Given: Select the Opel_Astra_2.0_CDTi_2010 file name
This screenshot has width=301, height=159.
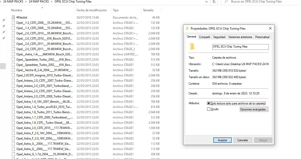Looking at the screenshot, I should (44, 128).
